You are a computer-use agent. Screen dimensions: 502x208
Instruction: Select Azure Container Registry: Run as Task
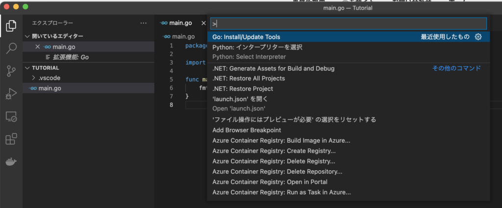349,192
